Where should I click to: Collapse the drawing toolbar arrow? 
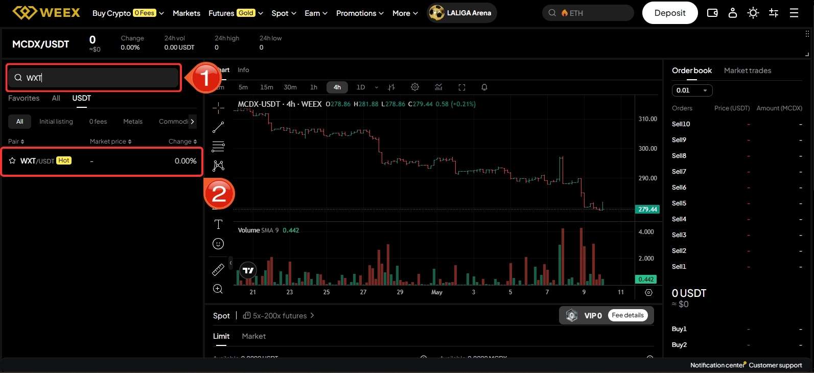[230, 263]
